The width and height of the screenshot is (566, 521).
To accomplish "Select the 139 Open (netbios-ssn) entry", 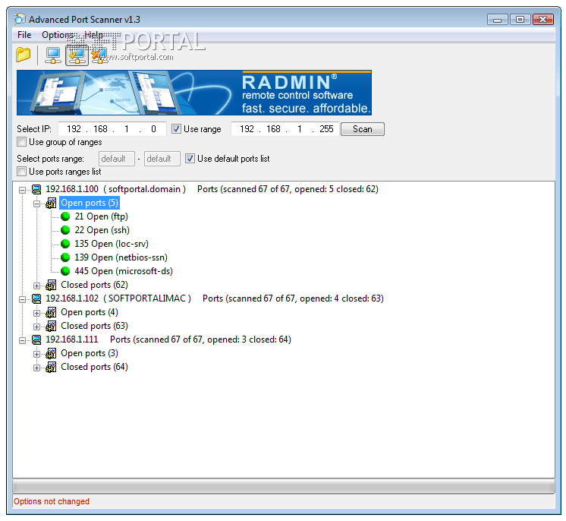I will pos(121,257).
